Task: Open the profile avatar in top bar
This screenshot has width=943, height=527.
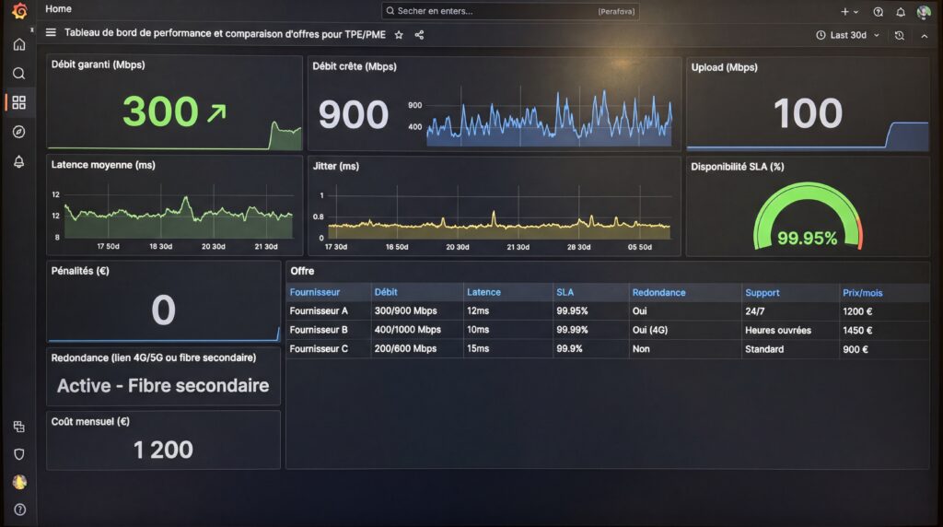Action: (924, 12)
